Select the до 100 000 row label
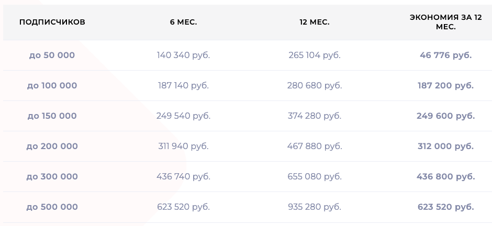The image size is (492, 226). click(52, 86)
